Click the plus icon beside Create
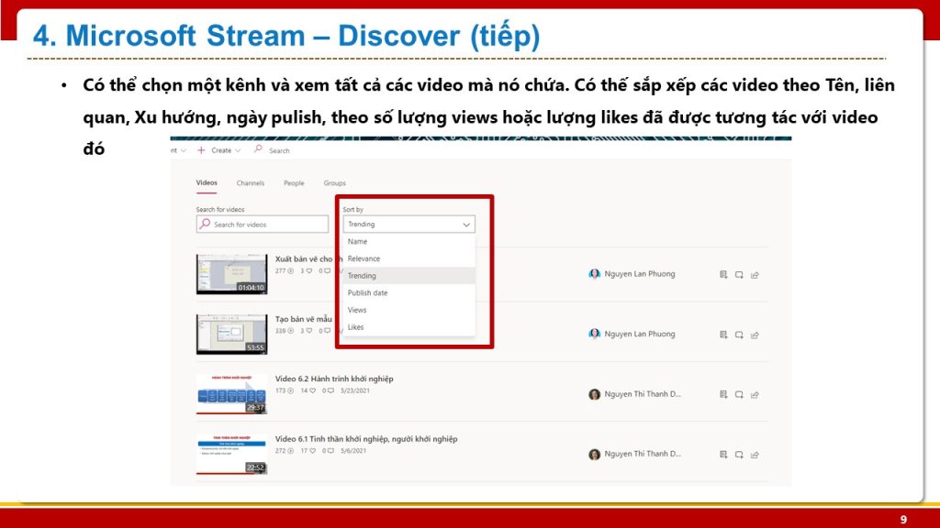 [201, 150]
